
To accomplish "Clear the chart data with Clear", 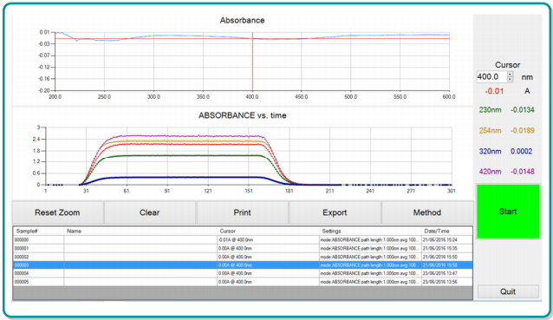I will [150, 212].
